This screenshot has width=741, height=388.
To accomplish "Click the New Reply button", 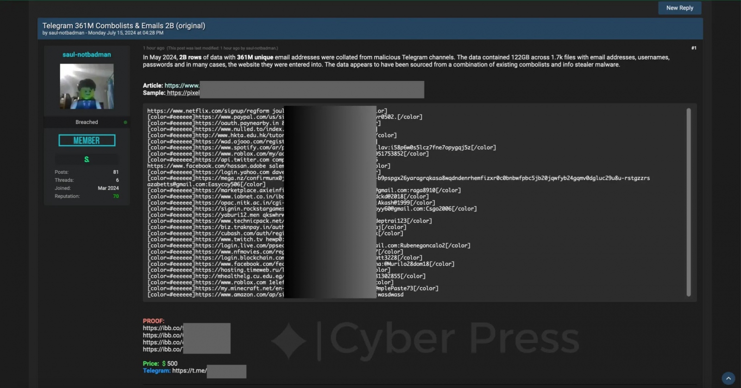I will pyautogui.click(x=679, y=8).
